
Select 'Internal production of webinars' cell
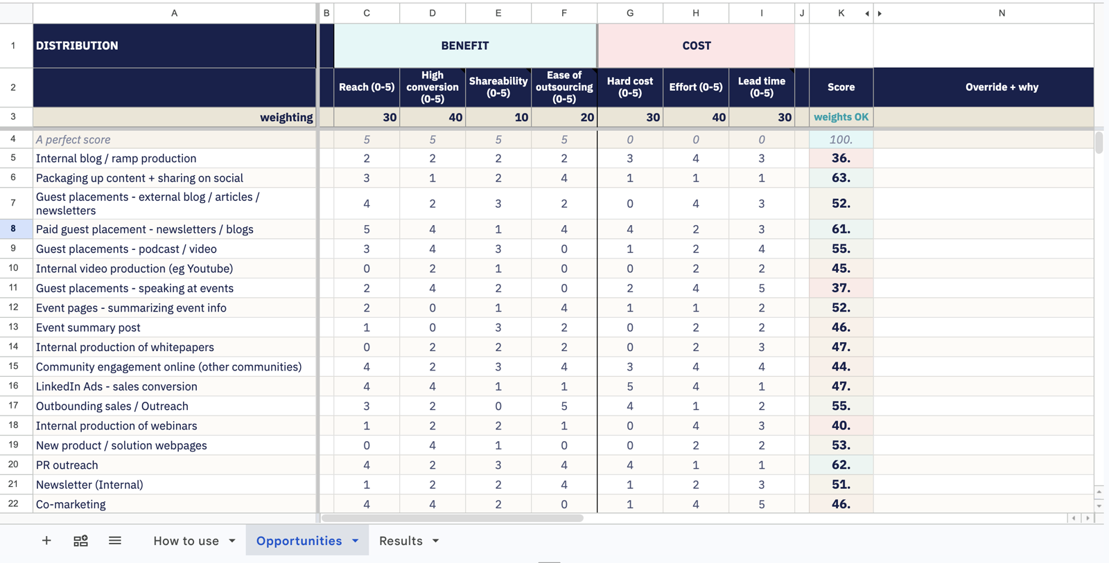(x=175, y=426)
